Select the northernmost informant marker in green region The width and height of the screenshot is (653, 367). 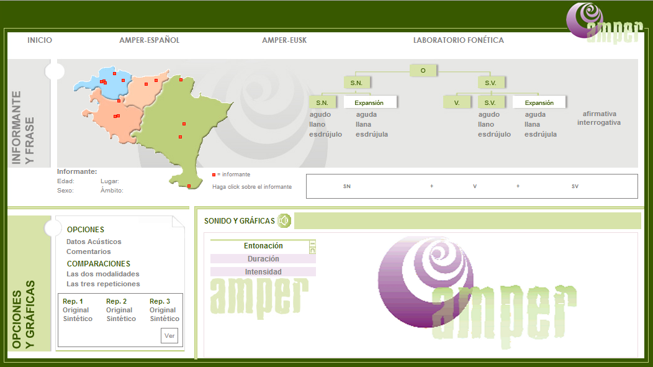point(181,79)
